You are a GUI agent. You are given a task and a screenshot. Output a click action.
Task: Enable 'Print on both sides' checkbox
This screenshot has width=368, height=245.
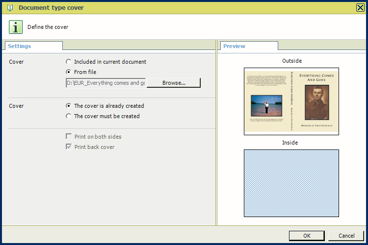click(x=69, y=137)
